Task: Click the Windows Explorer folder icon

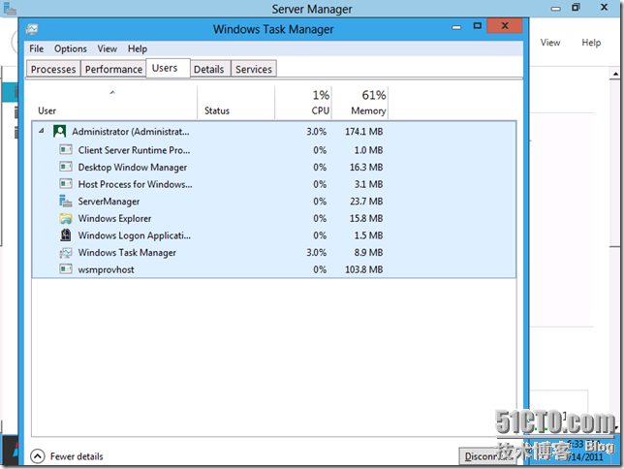Action: [66, 218]
